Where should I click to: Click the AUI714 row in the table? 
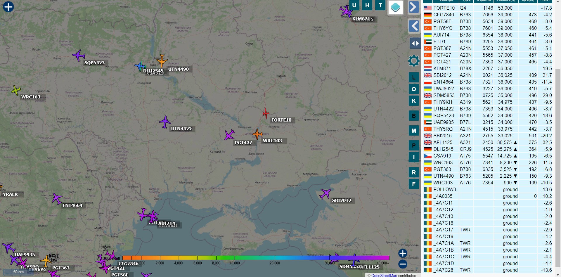click(x=488, y=35)
